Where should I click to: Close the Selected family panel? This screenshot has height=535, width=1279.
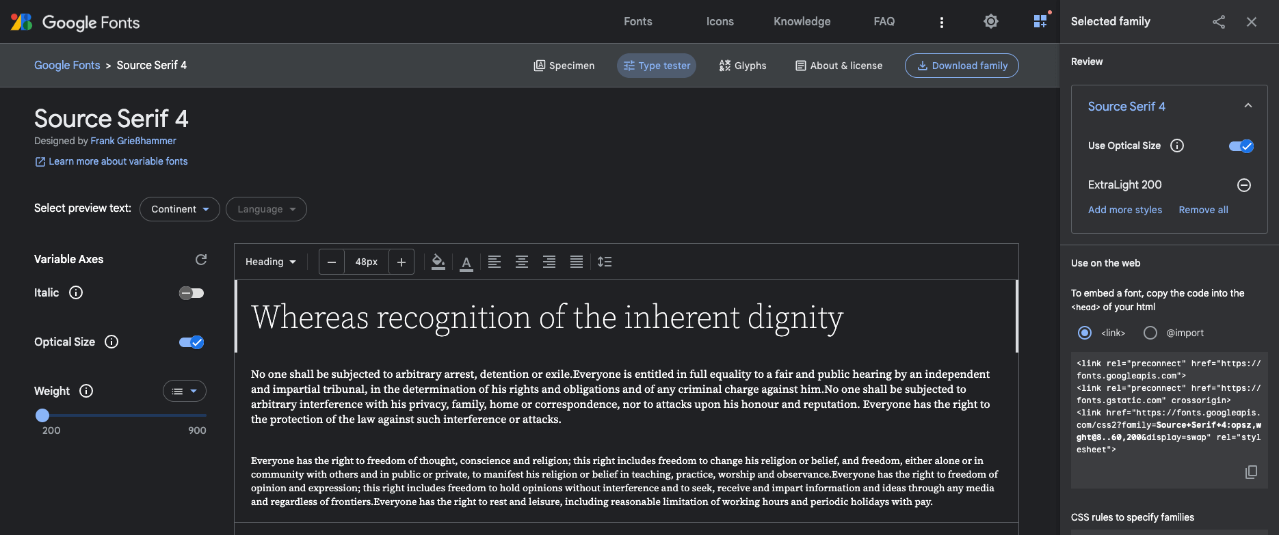[x=1252, y=22]
